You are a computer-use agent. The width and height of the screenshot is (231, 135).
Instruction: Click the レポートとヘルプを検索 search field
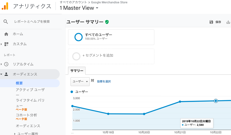tap(32, 22)
